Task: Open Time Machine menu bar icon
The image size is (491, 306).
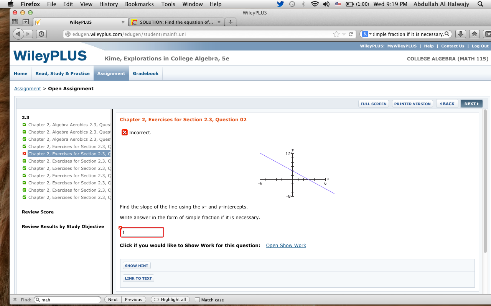Action: pos(292,4)
